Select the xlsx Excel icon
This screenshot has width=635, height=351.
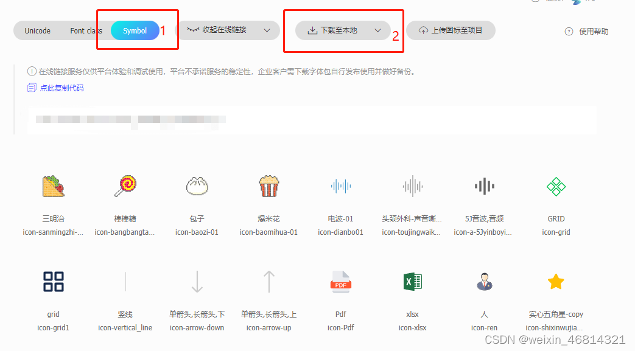pyautogui.click(x=412, y=282)
